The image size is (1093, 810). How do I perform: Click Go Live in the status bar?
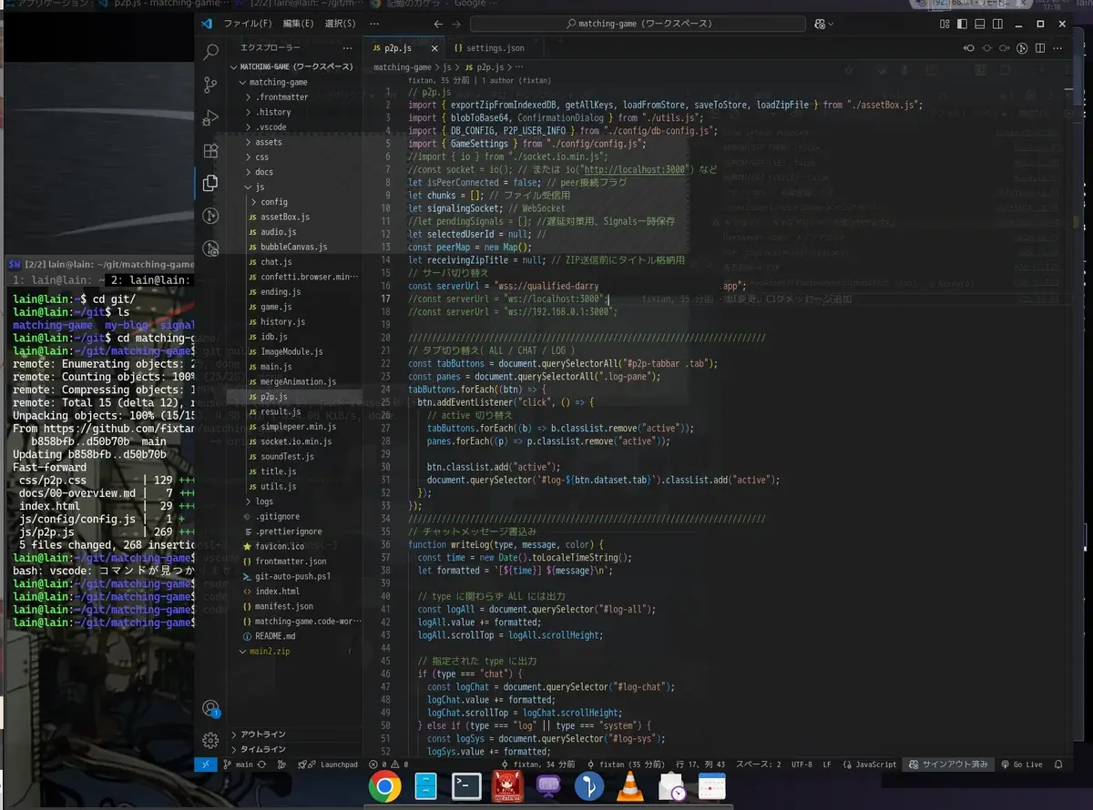click(1021, 764)
